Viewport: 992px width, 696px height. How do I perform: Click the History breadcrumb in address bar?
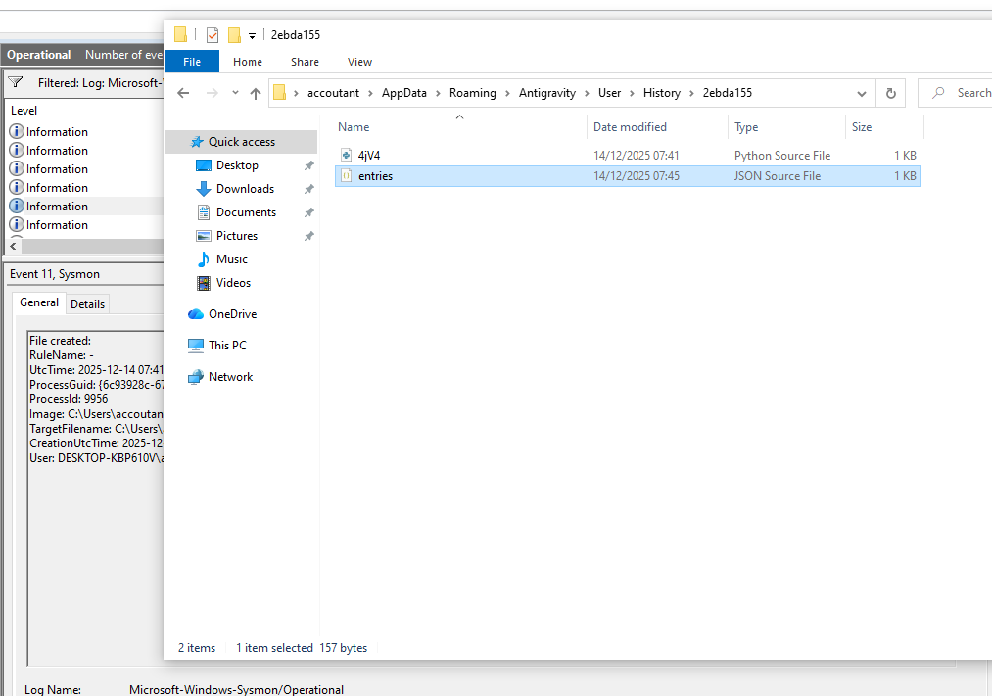[x=661, y=93]
